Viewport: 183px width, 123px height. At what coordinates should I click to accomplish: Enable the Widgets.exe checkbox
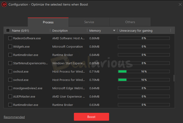[10, 47]
